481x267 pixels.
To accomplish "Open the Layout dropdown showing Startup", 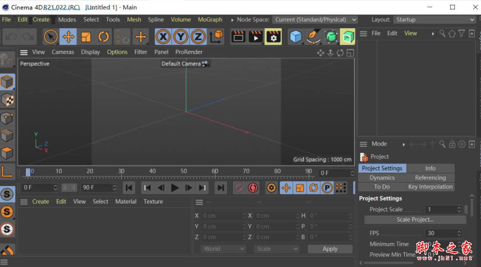I will point(435,20).
